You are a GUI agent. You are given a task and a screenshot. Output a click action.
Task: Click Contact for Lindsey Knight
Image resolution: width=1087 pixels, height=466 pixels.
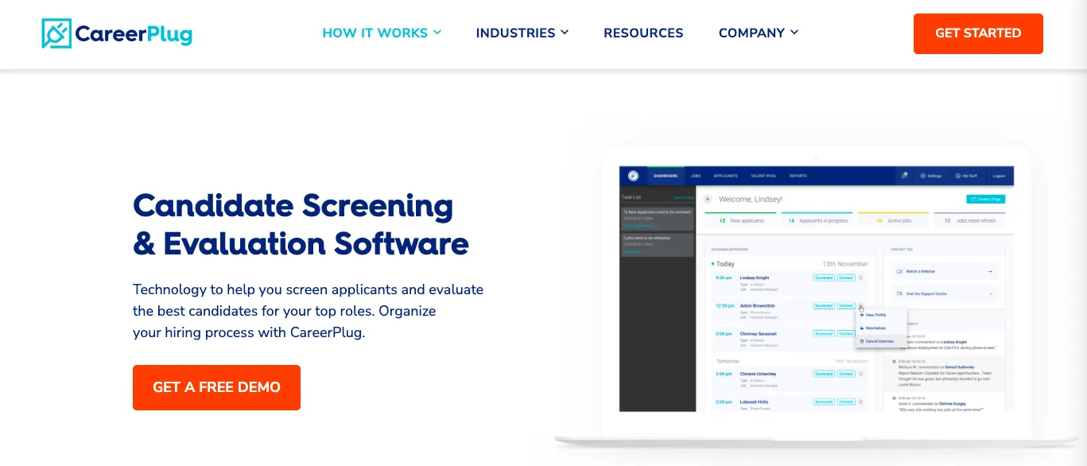846,278
